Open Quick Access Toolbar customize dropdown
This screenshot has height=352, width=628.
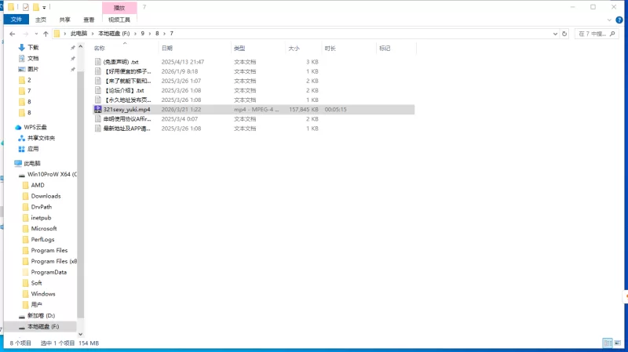(x=44, y=7)
